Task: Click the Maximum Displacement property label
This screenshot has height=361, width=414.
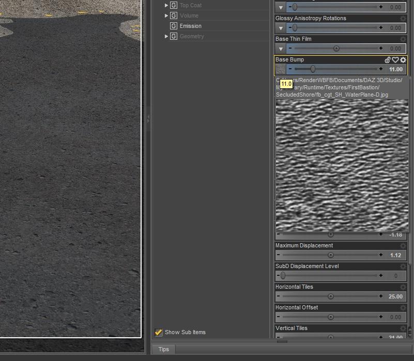Action: click(304, 245)
